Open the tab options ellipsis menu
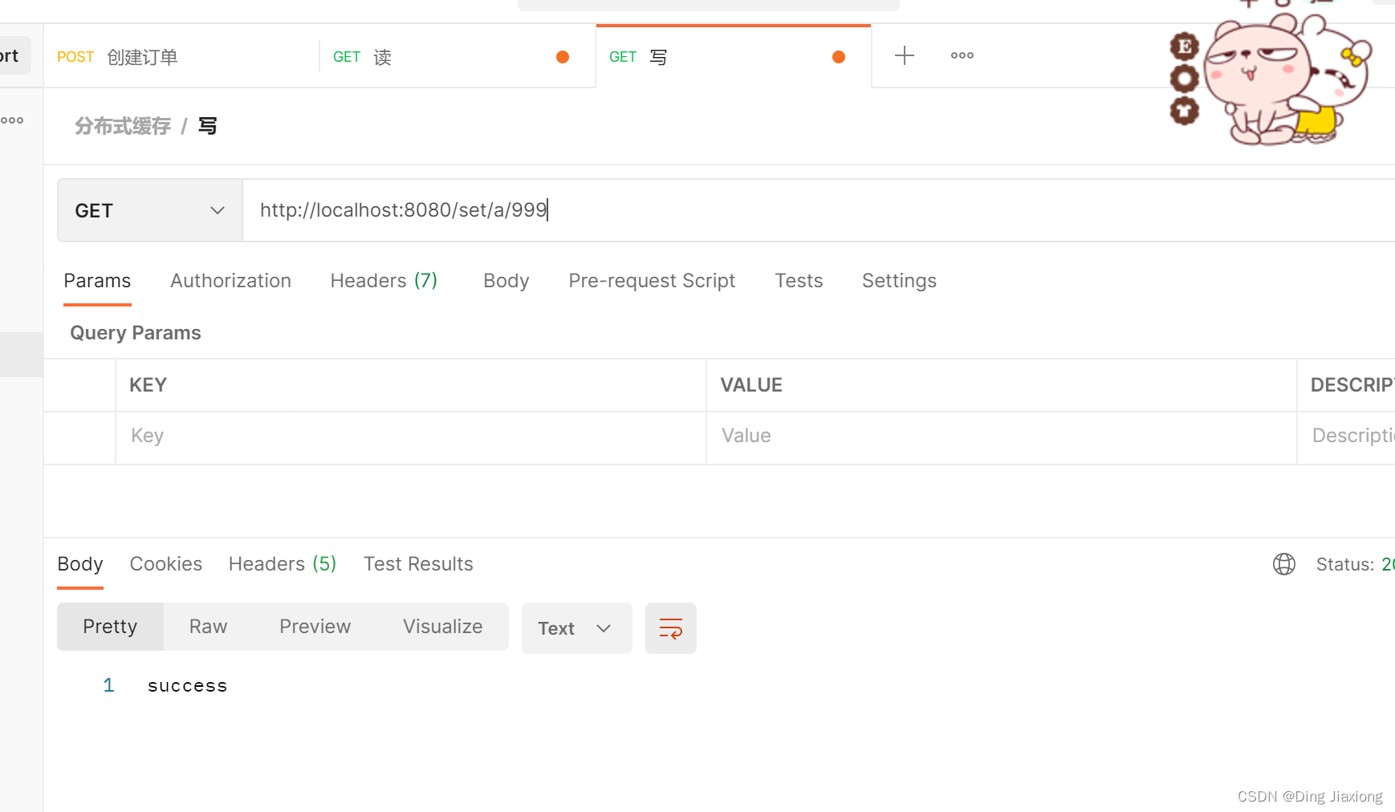The height and width of the screenshot is (812, 1395). point(962,55)
